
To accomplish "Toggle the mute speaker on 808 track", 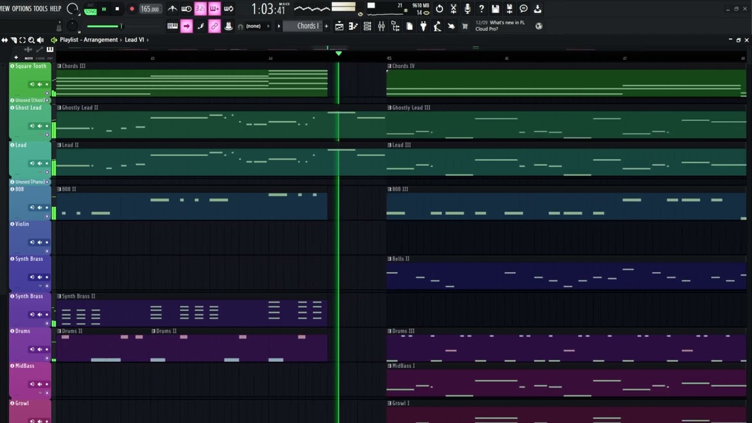I will 39,207.
